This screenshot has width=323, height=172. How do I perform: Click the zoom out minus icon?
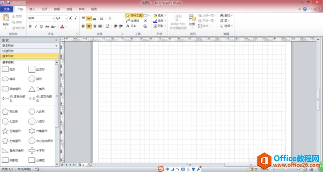(272, 169)
